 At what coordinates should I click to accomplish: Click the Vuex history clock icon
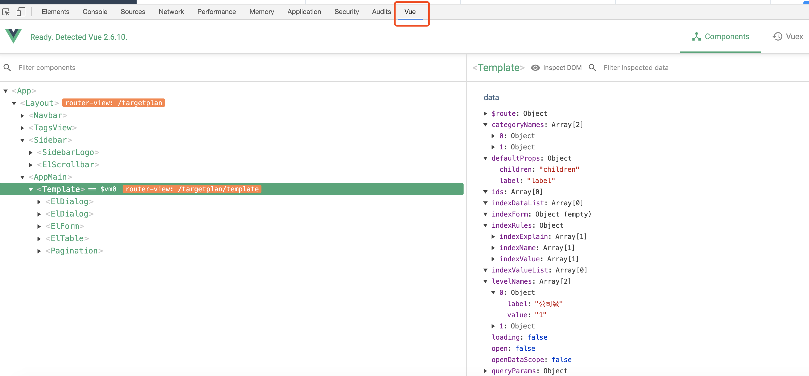tap(777, 37)
